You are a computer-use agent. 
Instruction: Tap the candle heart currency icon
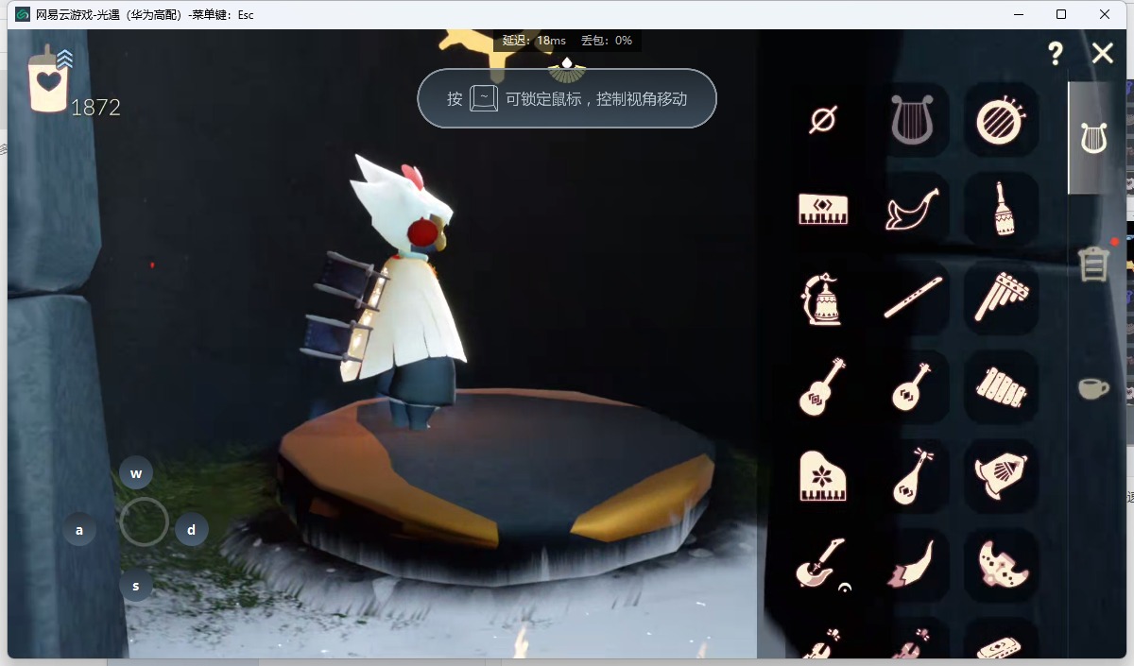click(49, 80)
